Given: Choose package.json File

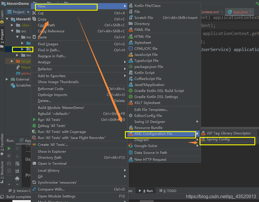Looking at the screenshot, I should [164, 67].
